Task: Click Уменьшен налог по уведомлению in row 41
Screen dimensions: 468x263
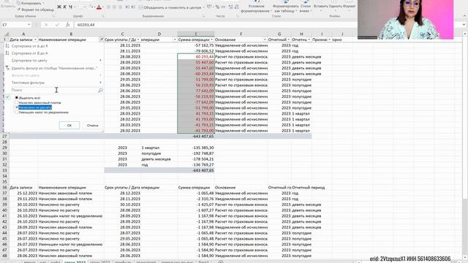Action: [70, 216]
